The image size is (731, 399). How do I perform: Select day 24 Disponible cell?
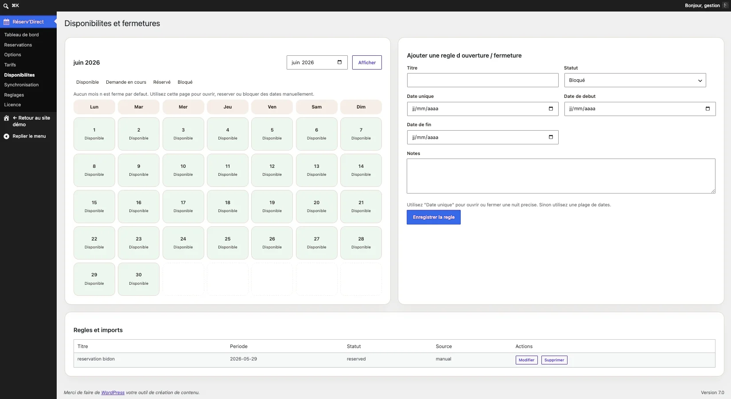coord(183,243)
